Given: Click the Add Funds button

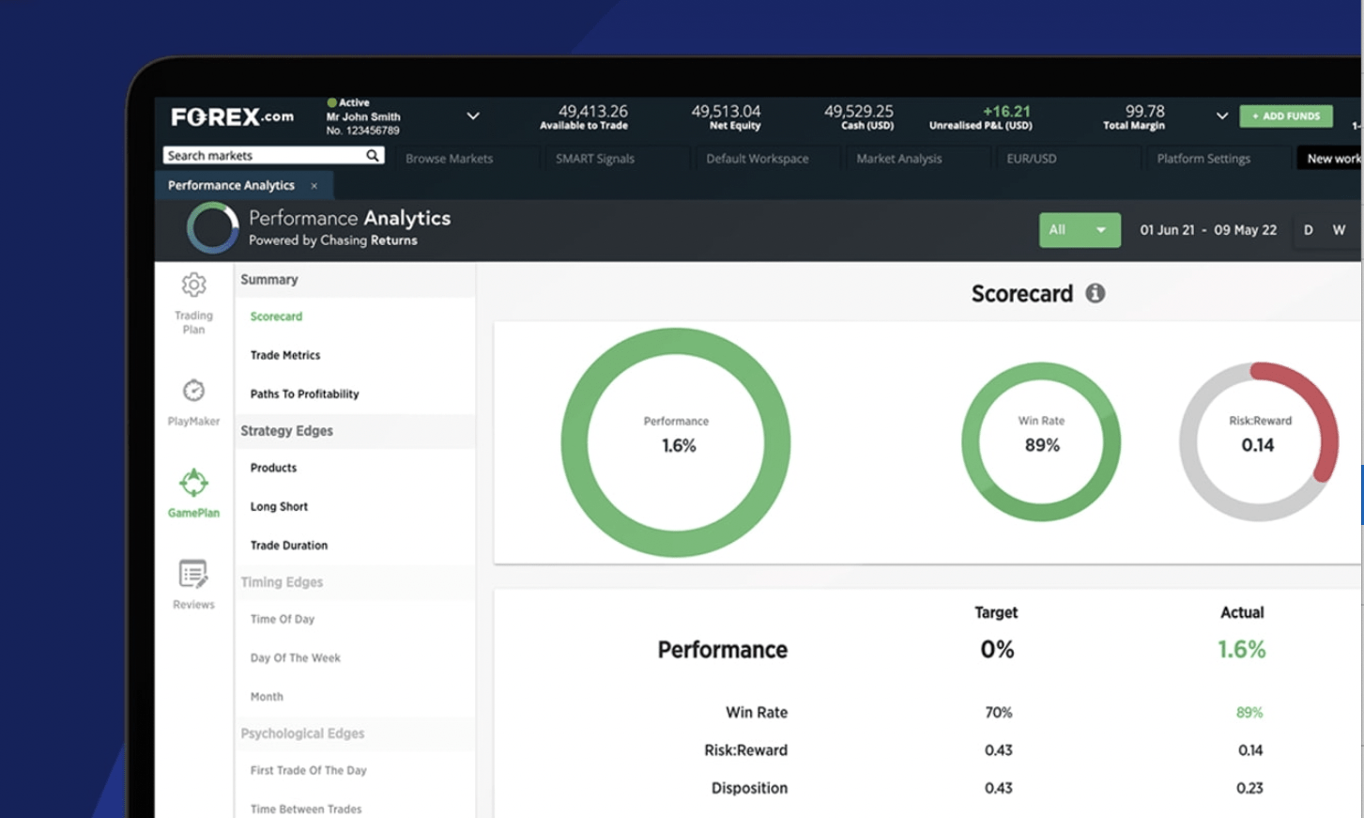Looking at the screenshot, I should click(x=1286, y=116).
